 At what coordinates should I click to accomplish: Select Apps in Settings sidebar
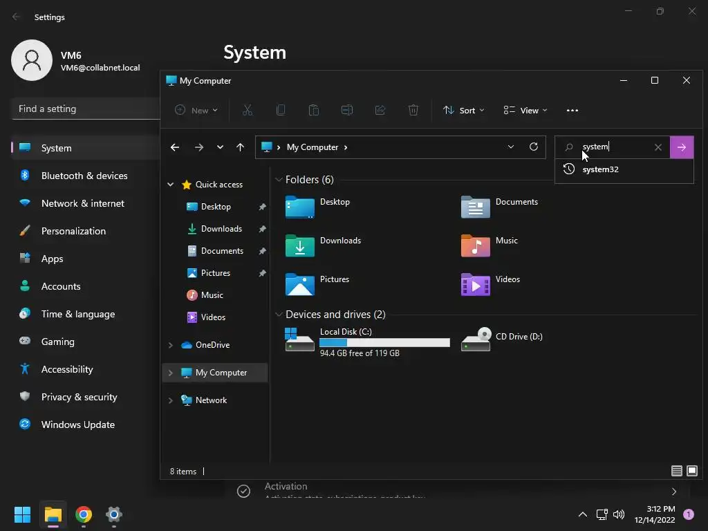[x=84, y=259]
